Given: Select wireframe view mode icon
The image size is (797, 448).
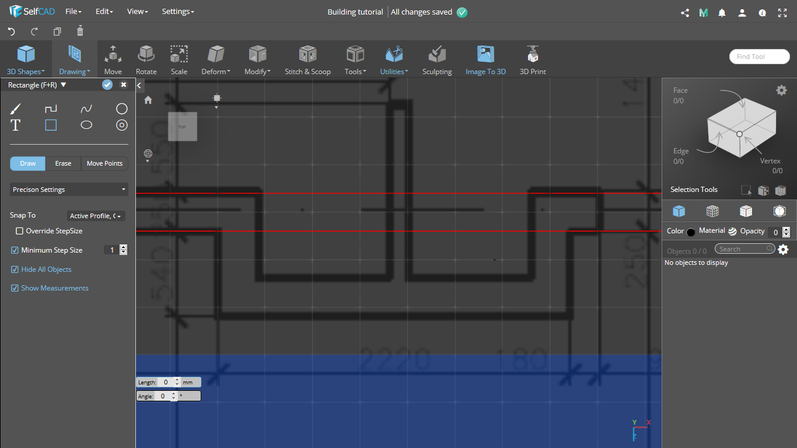Looking at the screenshot, I should [x=712, y=211].
